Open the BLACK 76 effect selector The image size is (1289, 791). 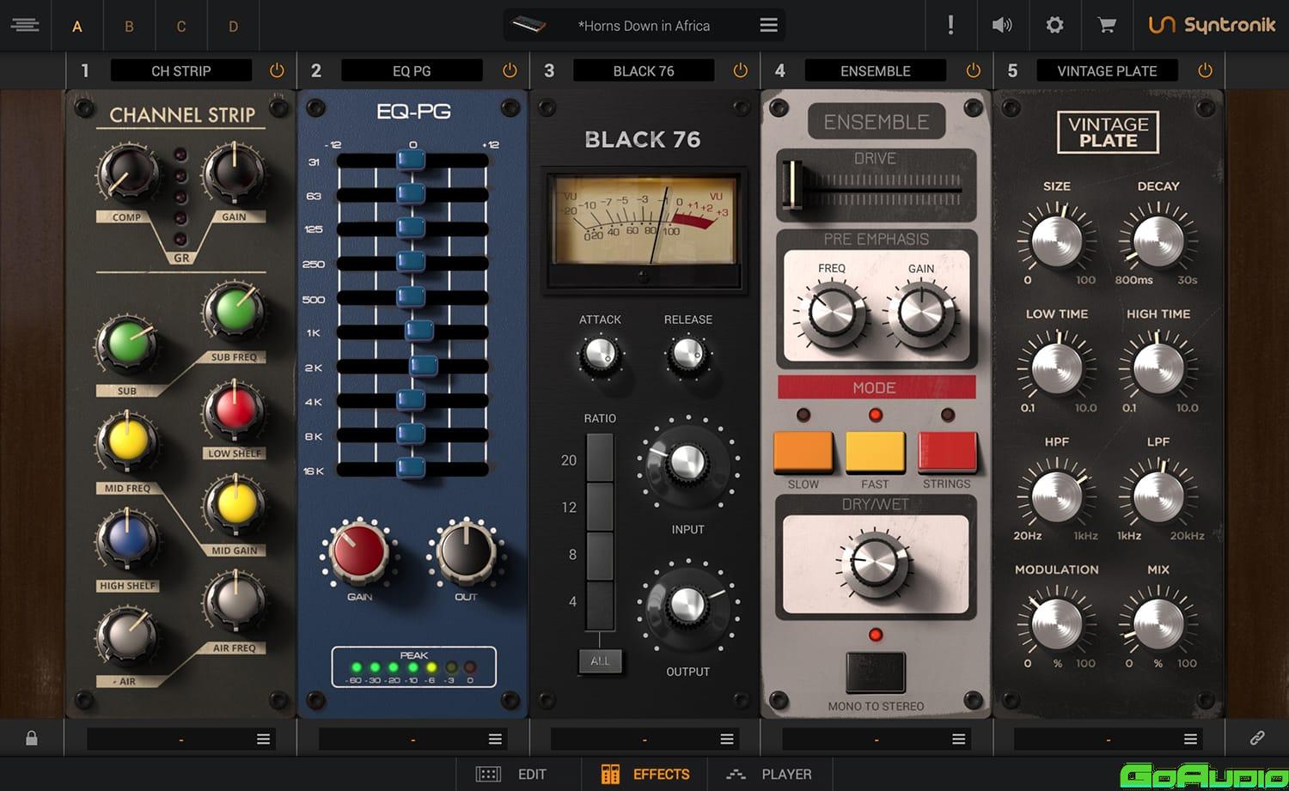pyautogui.click(x=644, y=70)
